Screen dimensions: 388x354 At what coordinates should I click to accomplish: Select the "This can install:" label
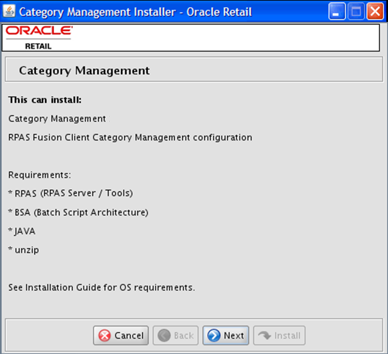(x=45, y=100)
